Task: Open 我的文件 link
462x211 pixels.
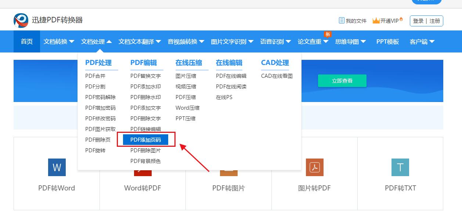Action: (x=356, y=21)
